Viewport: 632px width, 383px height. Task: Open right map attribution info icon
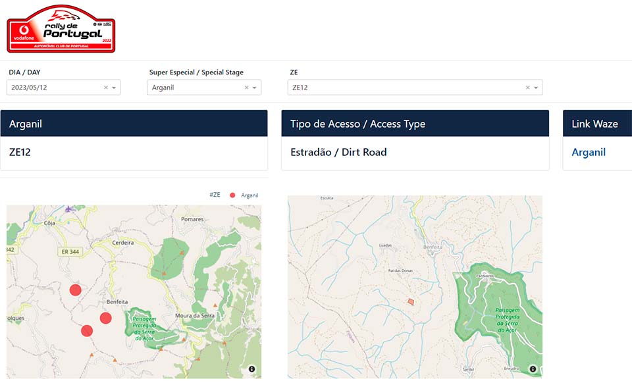[533, 369]
